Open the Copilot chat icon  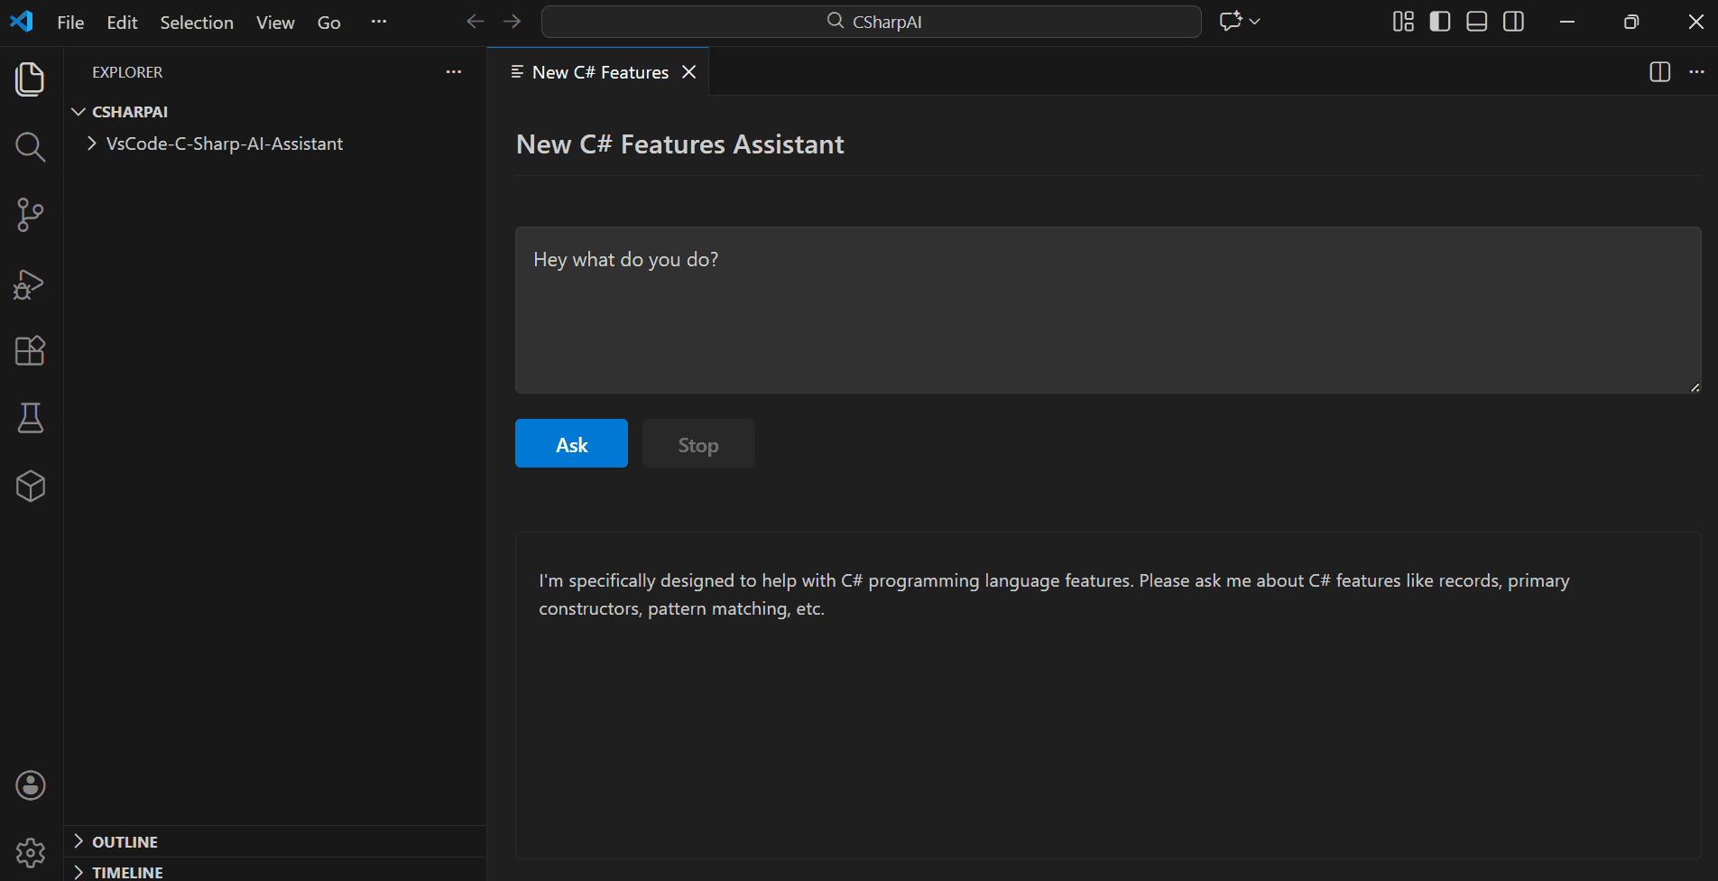coord(1230,22)
